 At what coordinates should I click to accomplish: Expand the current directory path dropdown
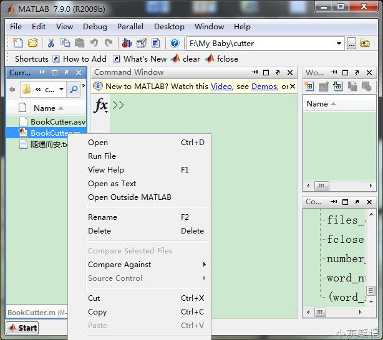pos(339,43)
